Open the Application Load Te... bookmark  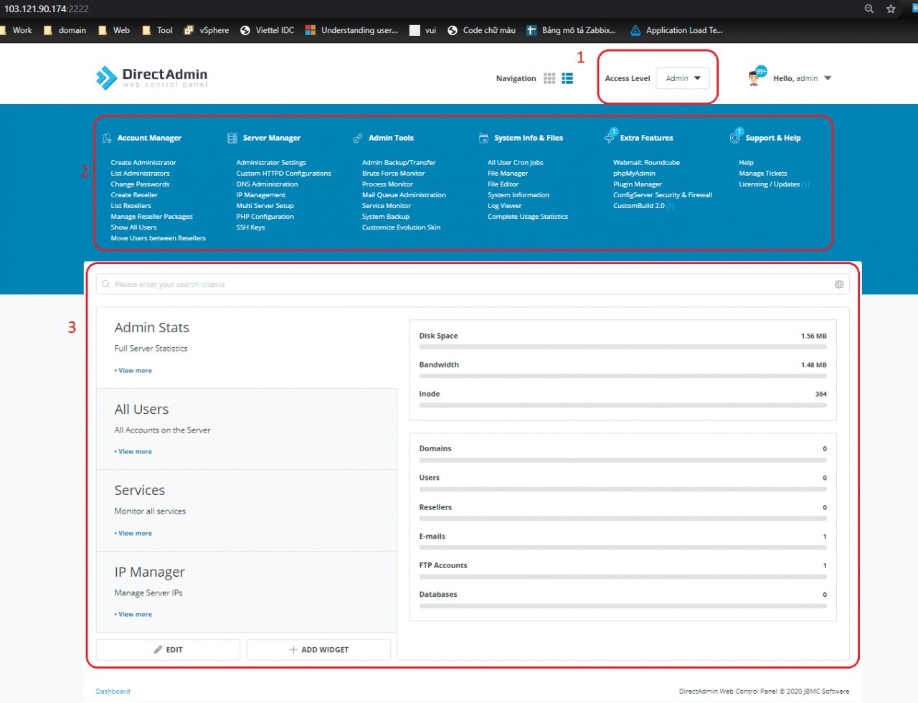click(676, 30)
